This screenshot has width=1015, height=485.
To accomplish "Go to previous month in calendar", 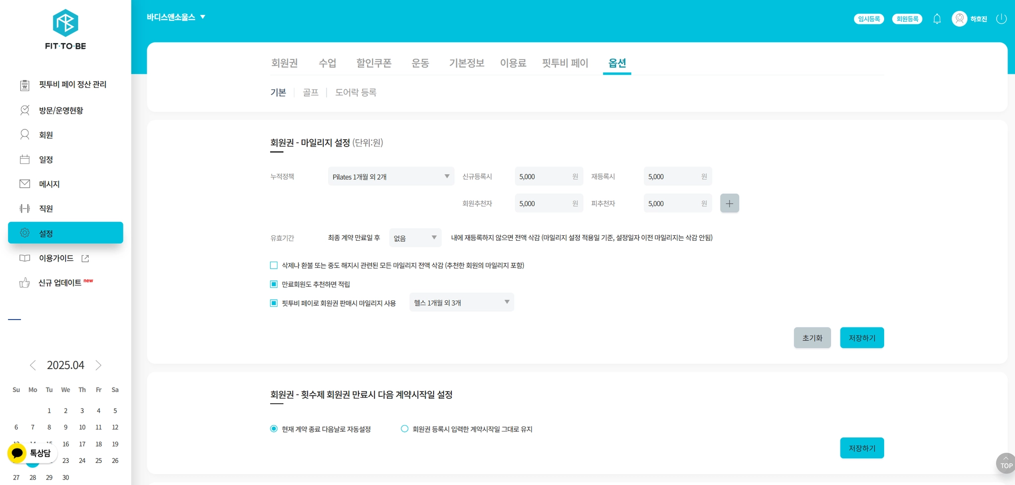I will pos(33,365).
